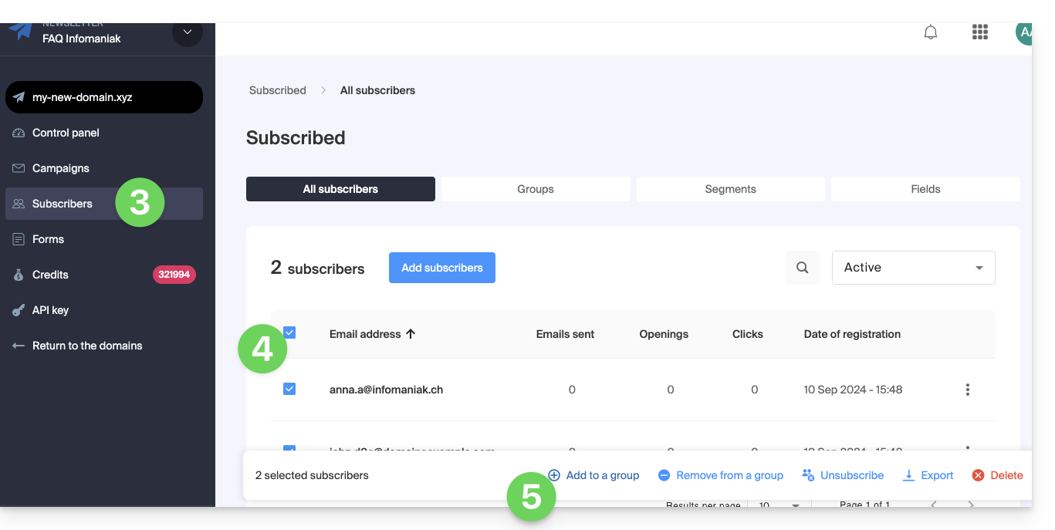Click the Export download icon
The width and height of the screenshot is (1055, 530).
(909, 475)
